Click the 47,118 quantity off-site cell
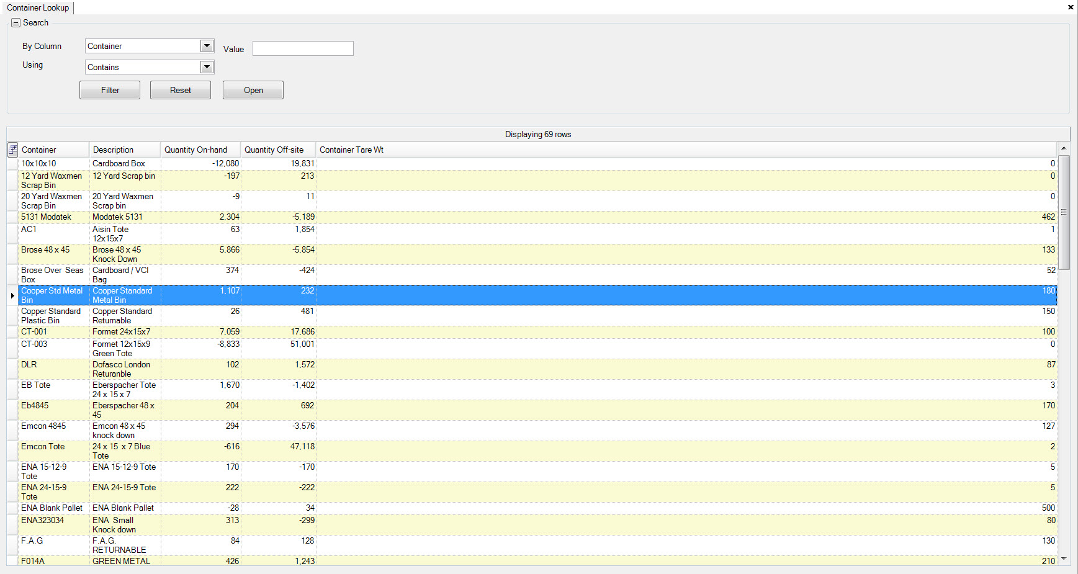This screenshot has height=574, width=1078. [x=279, y=451]
